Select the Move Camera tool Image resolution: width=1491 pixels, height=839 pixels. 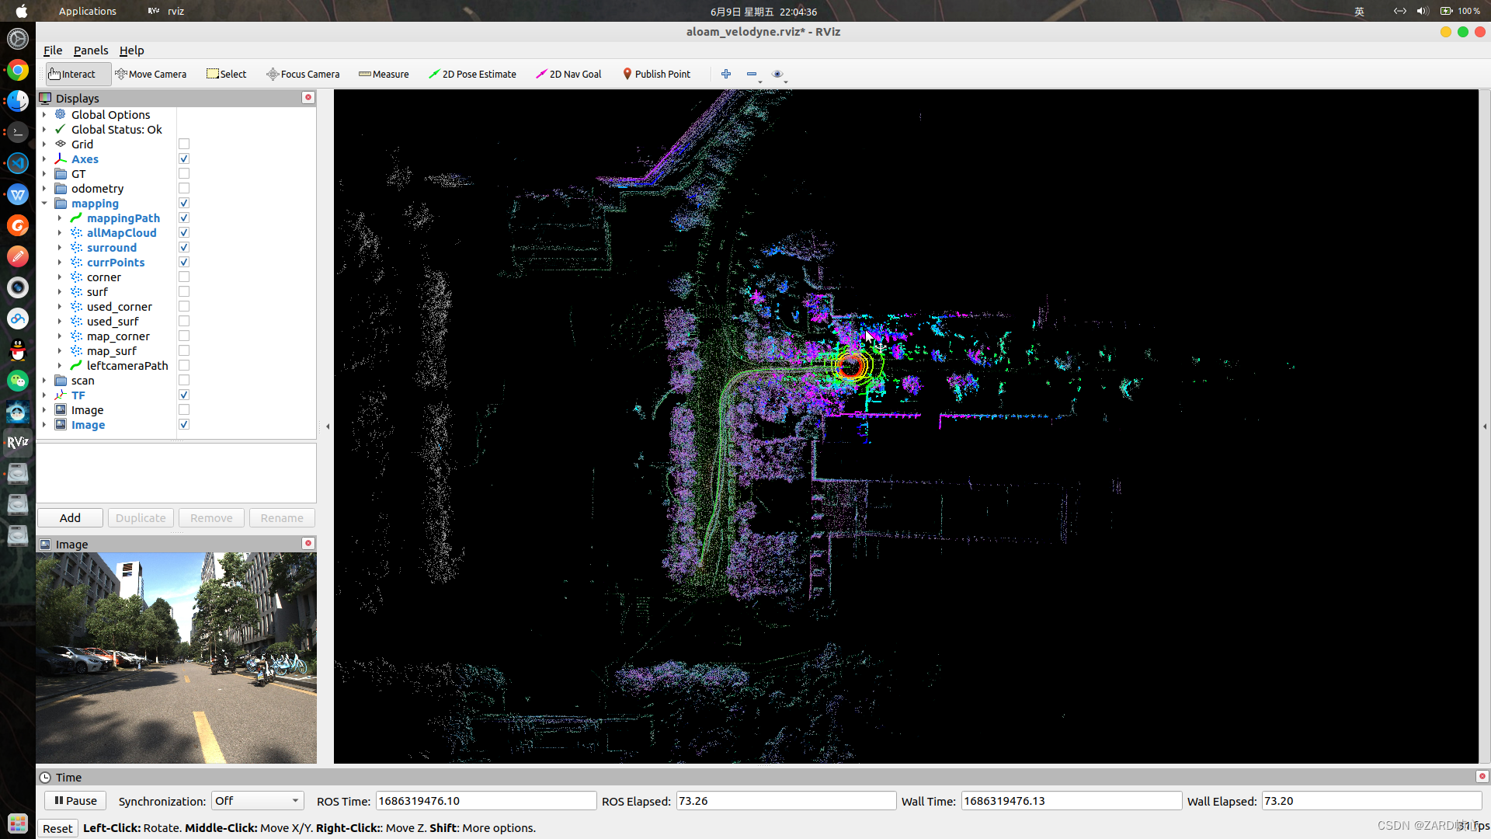pos(151,74)
